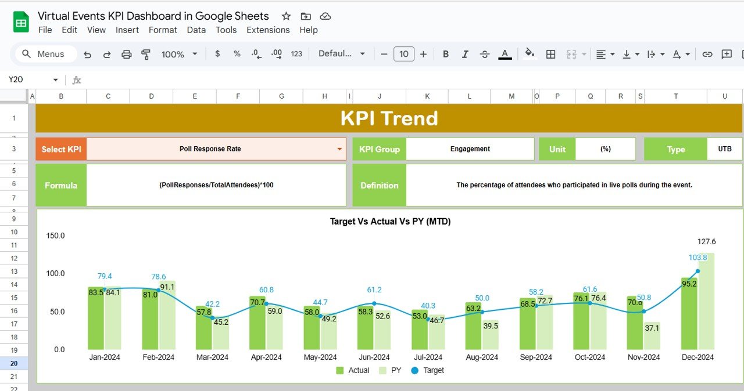The height and width of the screenshot is (391, 744).
Task: Insert a link
Action: (x=707, y=54)
